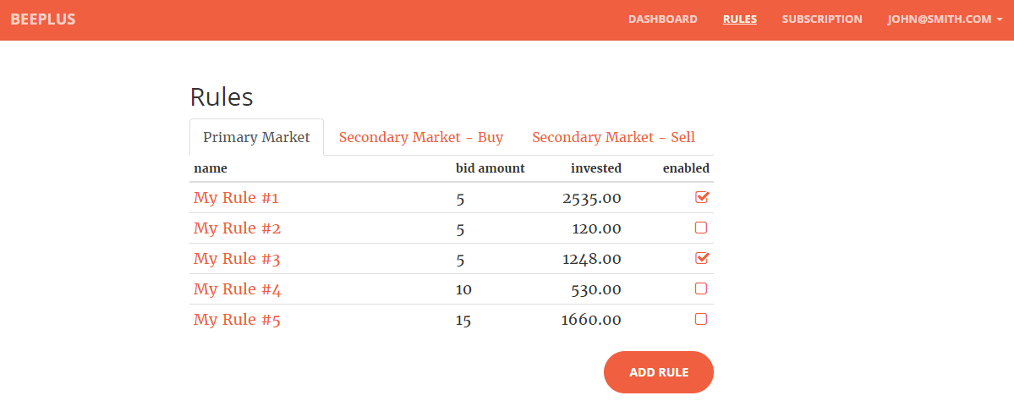
Task: Open the My Rule #2 link
Action: pos(237,228)
